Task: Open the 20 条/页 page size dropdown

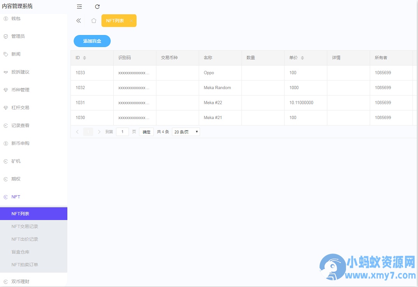Action: click(x=186, y=132)
